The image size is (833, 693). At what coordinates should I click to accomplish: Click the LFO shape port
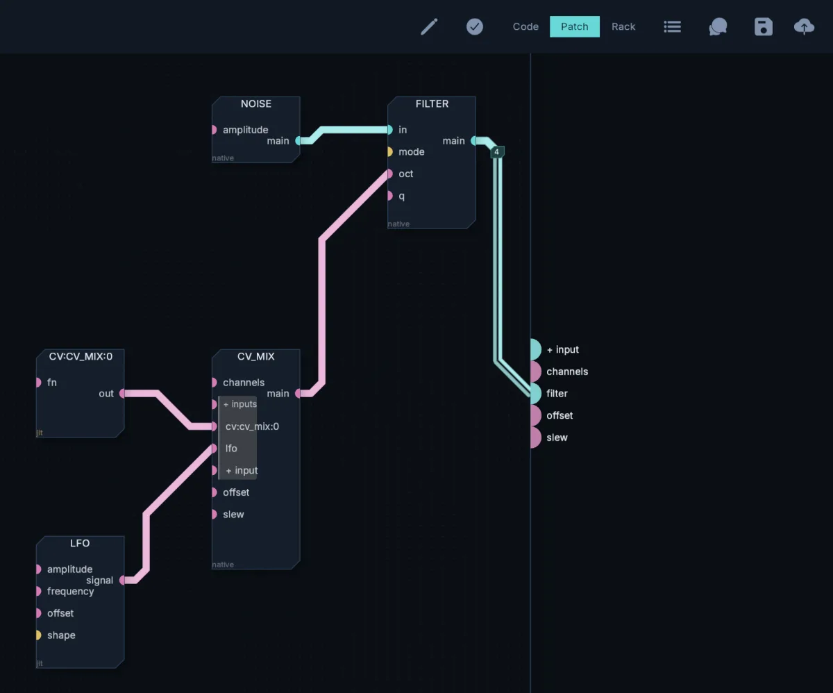pyautogui.click(x=38, y=635)
